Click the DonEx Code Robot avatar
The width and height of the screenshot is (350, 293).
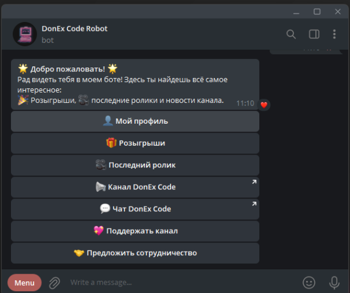25,34
